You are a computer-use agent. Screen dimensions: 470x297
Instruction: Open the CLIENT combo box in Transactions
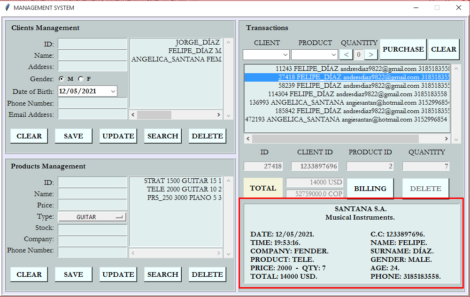(x=266, y=55)
